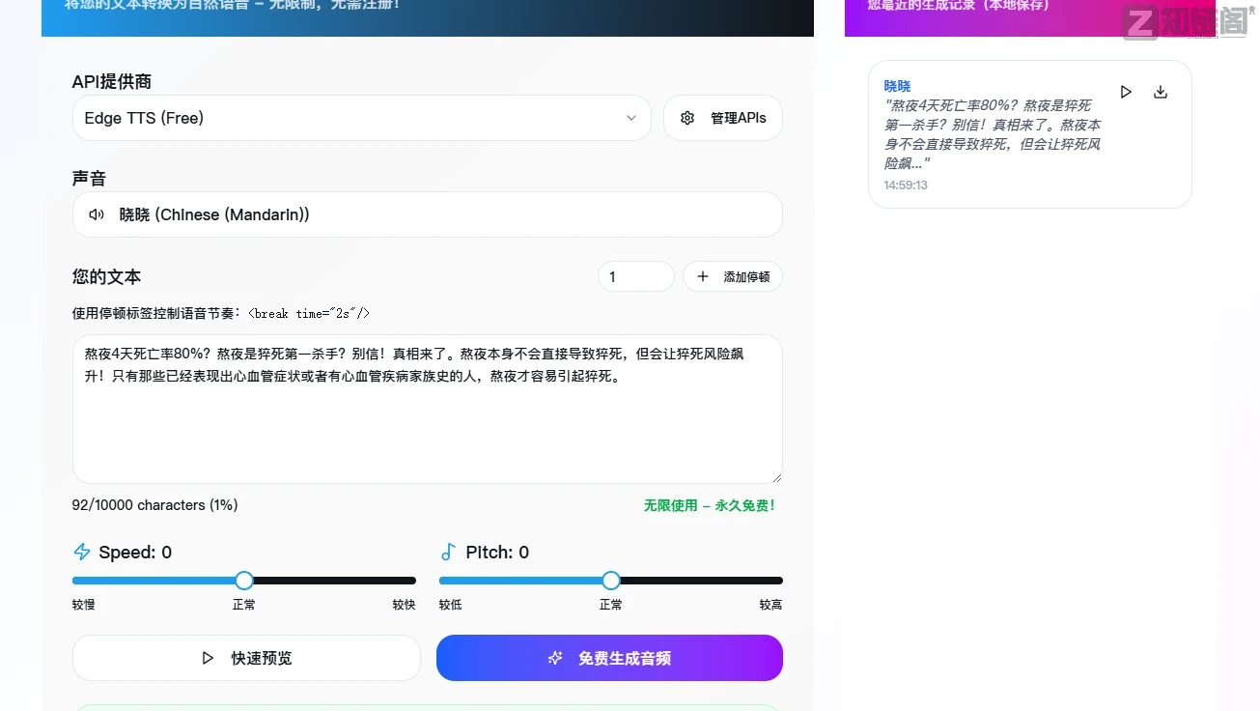This screenshot has height=711, width=1260.
Task: Download the generated 晓晓 audio file
Action: pyautogui.click(x=1160, y=92)
